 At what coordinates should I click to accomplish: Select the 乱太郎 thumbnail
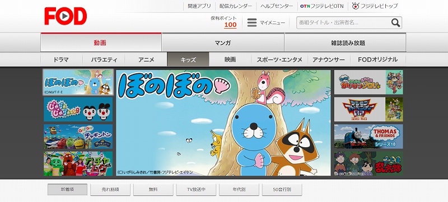[368, 163]
